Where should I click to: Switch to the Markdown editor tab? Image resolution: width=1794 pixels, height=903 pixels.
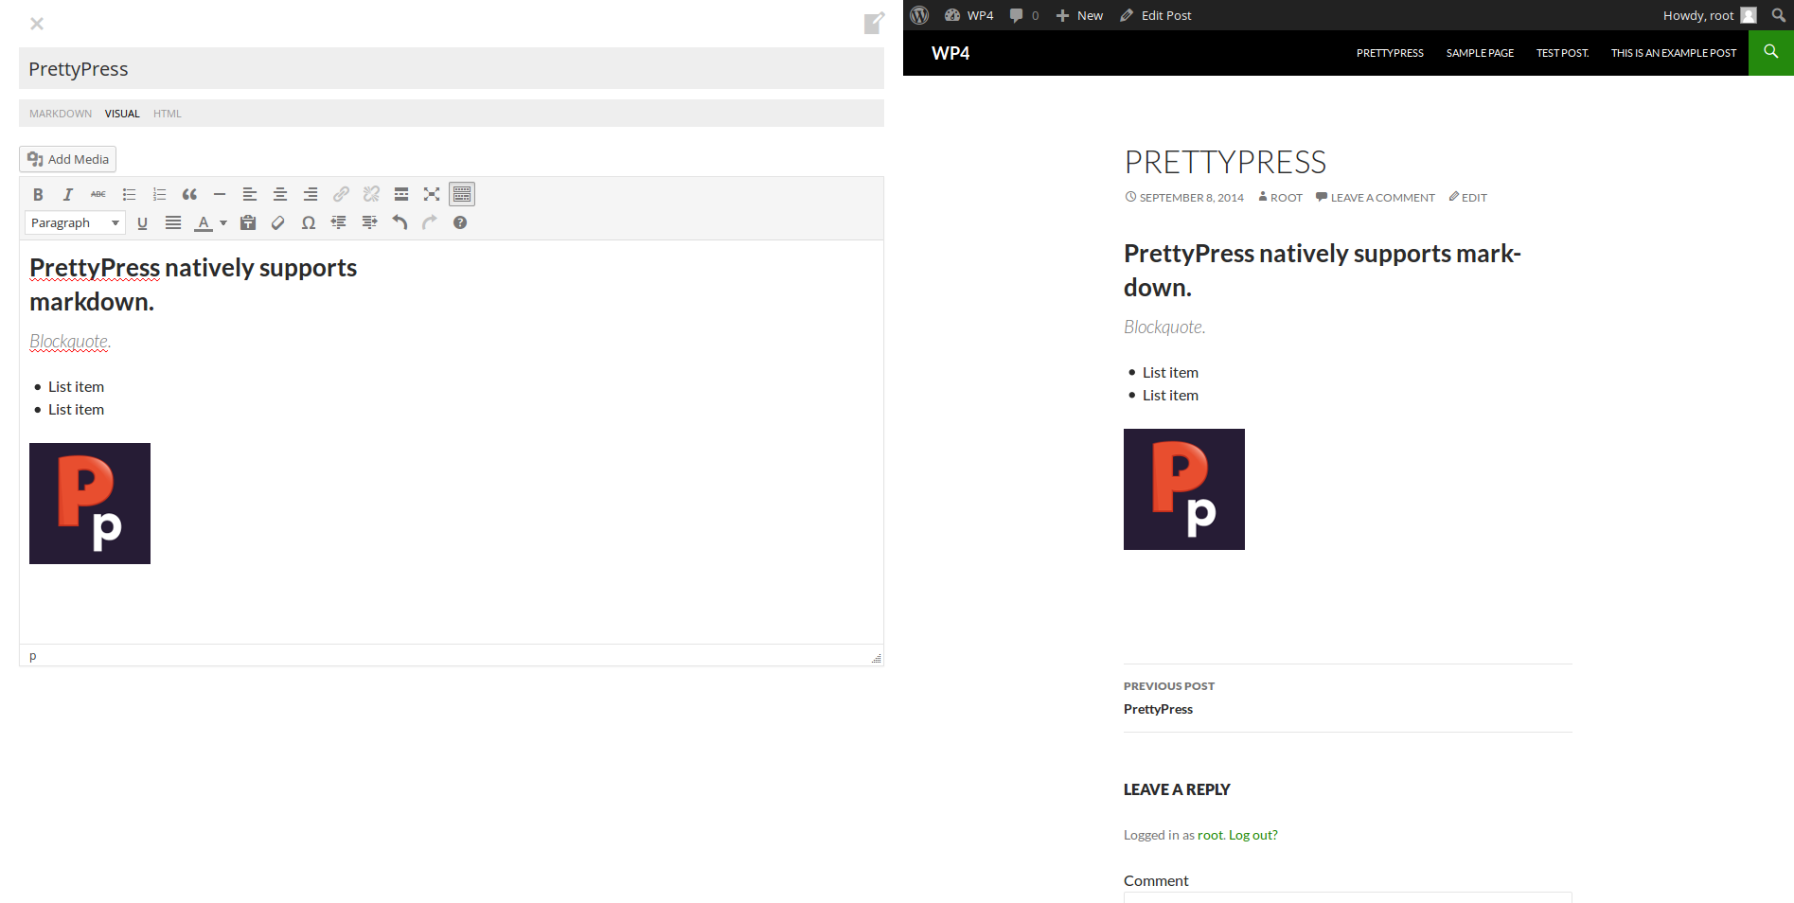(x=61, y=114)
